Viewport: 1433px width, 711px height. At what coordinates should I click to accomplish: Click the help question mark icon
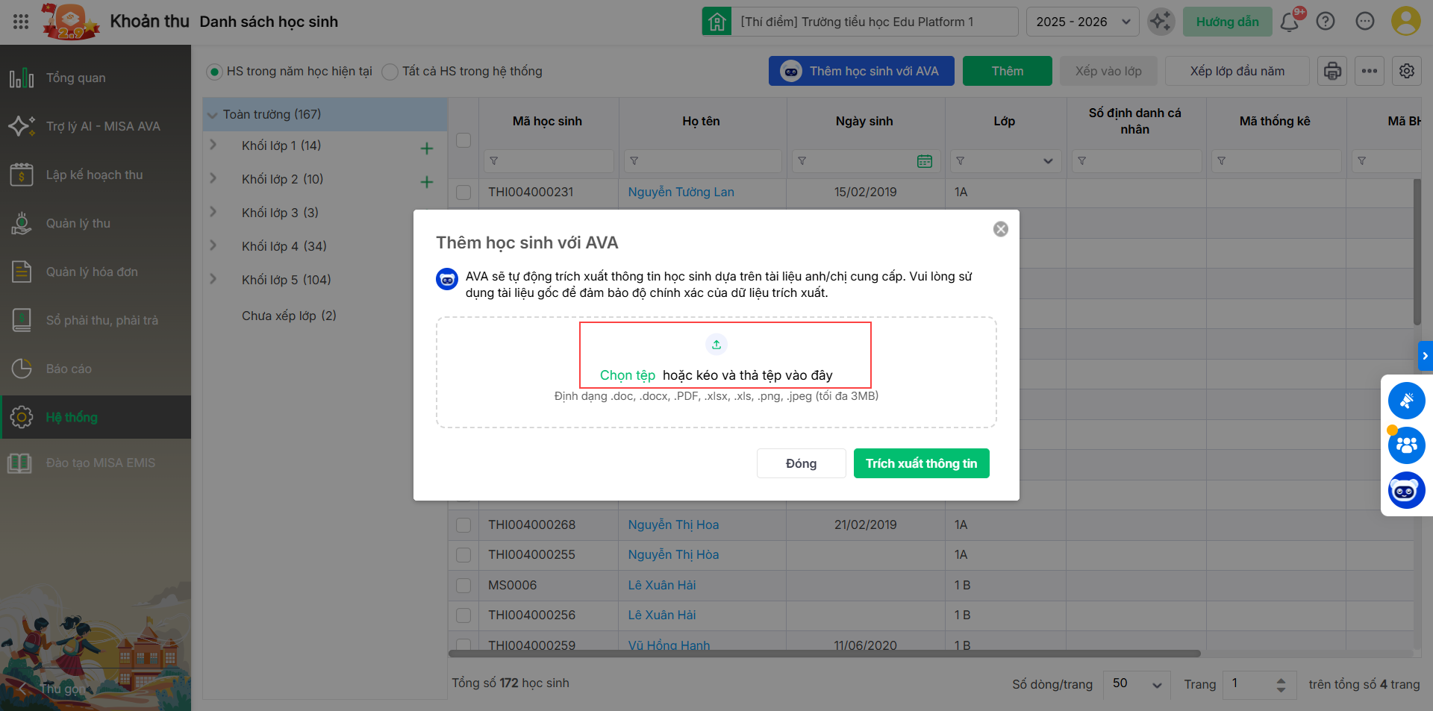1326,22
